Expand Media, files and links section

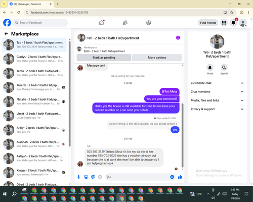click(x=217, y=100)
